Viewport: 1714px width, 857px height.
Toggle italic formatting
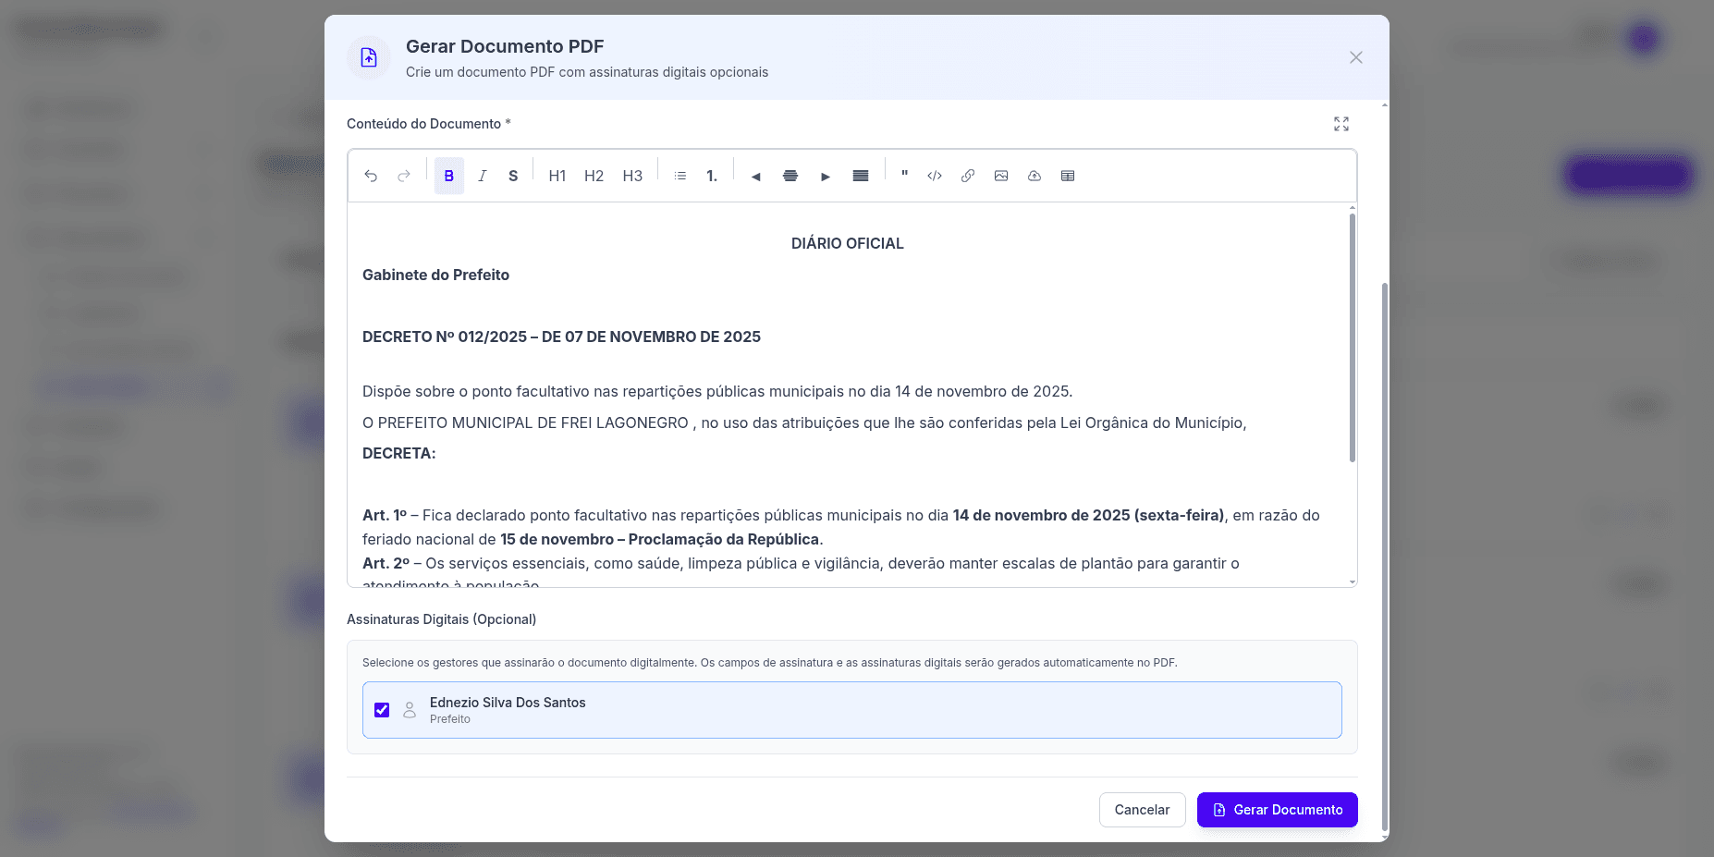pos(482,176)
